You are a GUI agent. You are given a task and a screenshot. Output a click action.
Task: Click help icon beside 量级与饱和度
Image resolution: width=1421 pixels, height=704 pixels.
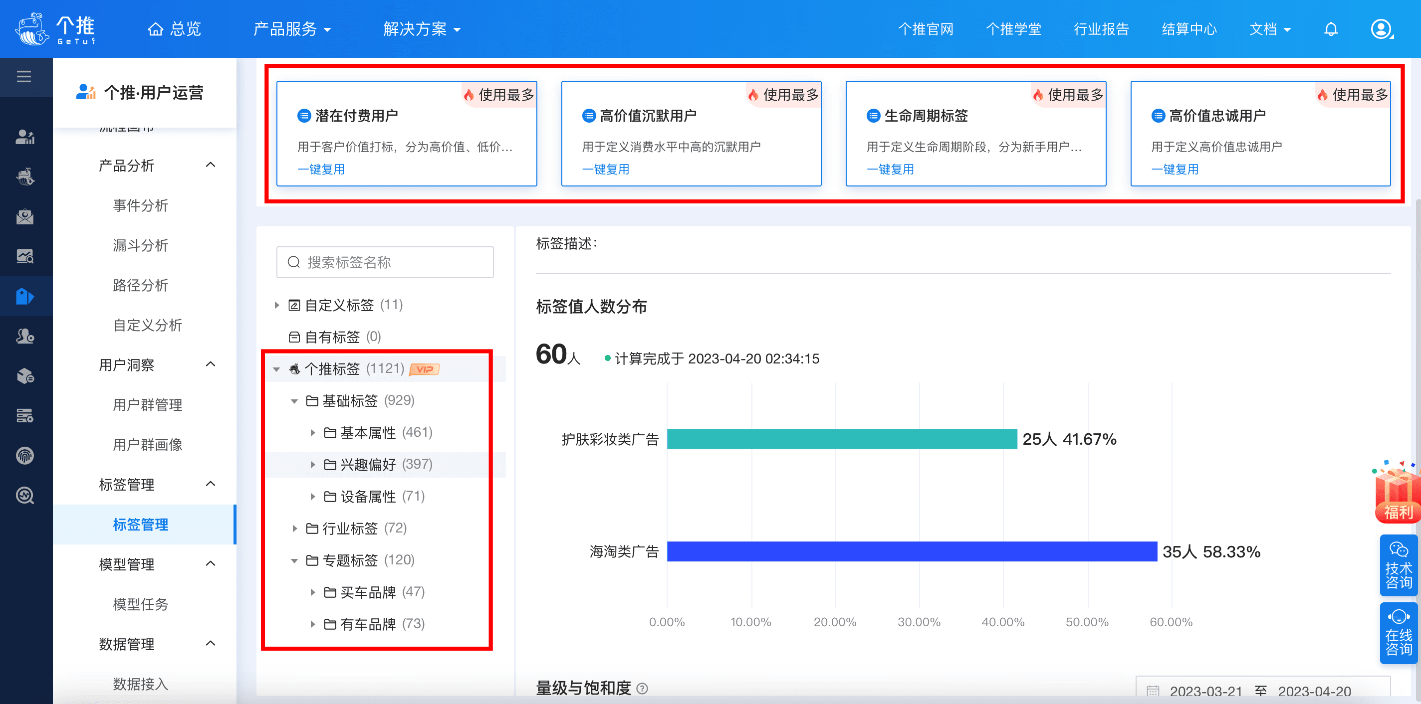642,688
